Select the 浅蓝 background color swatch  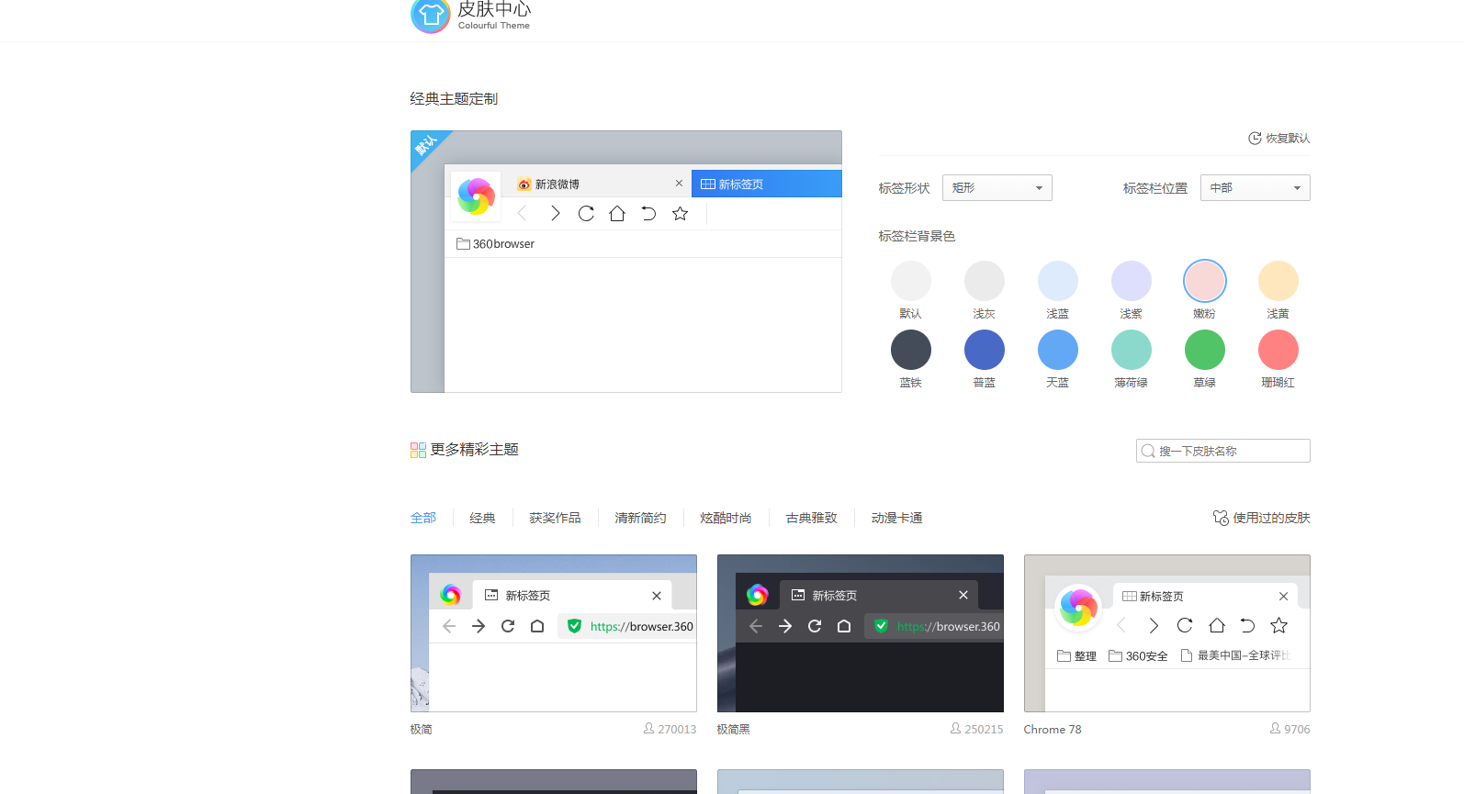point(1058,281)
